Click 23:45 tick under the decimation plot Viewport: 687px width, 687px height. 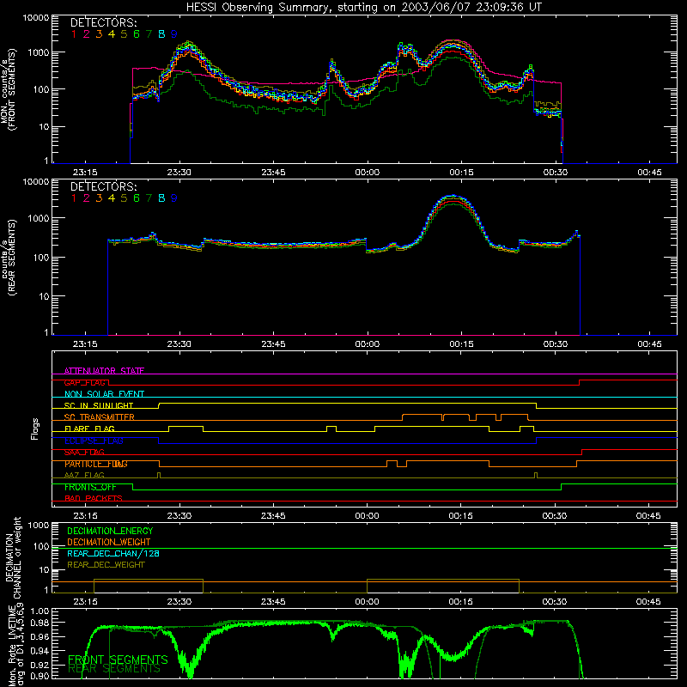click(273, 602)
